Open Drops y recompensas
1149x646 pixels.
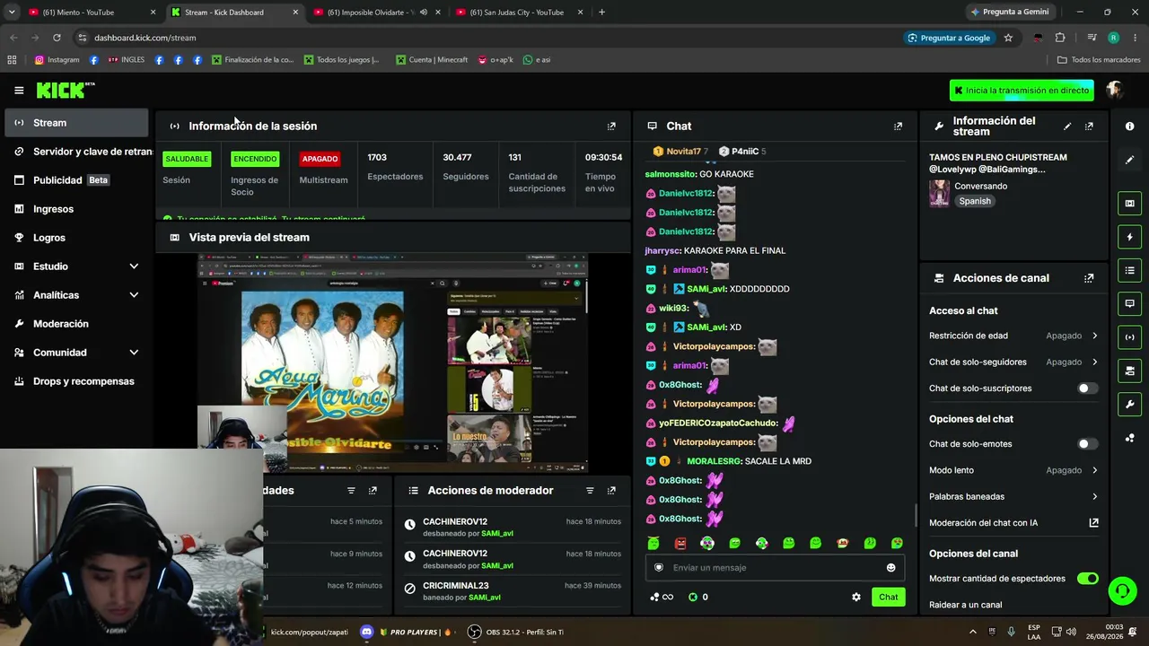tap(76, 381)
